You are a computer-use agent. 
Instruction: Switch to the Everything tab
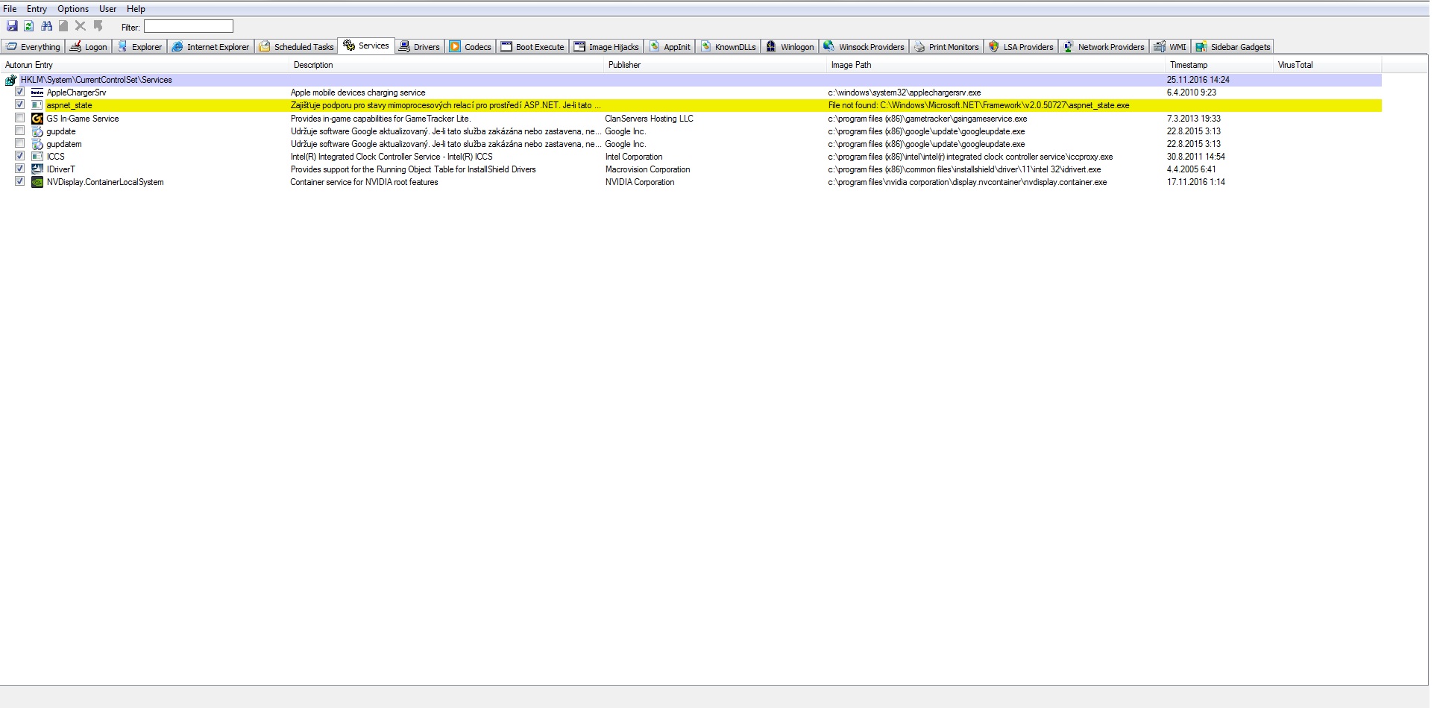pyautogui.click(x=33, y=47)
